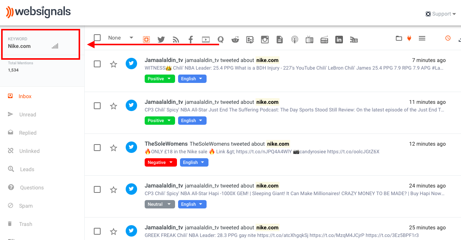Change English language on 24 minutes ago tweet
461x240 pixels.
192,204
